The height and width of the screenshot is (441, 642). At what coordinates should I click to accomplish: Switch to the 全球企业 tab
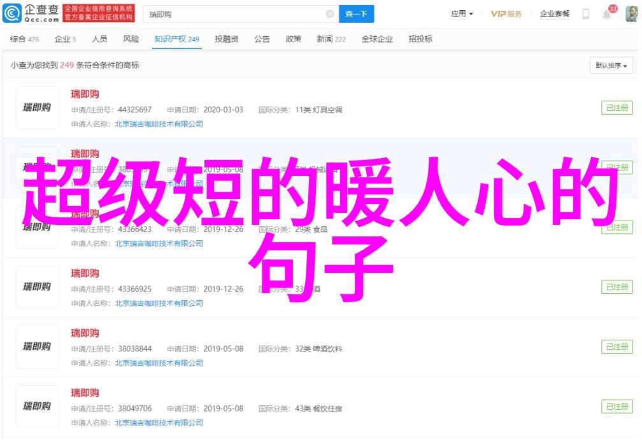pos(377,39)
